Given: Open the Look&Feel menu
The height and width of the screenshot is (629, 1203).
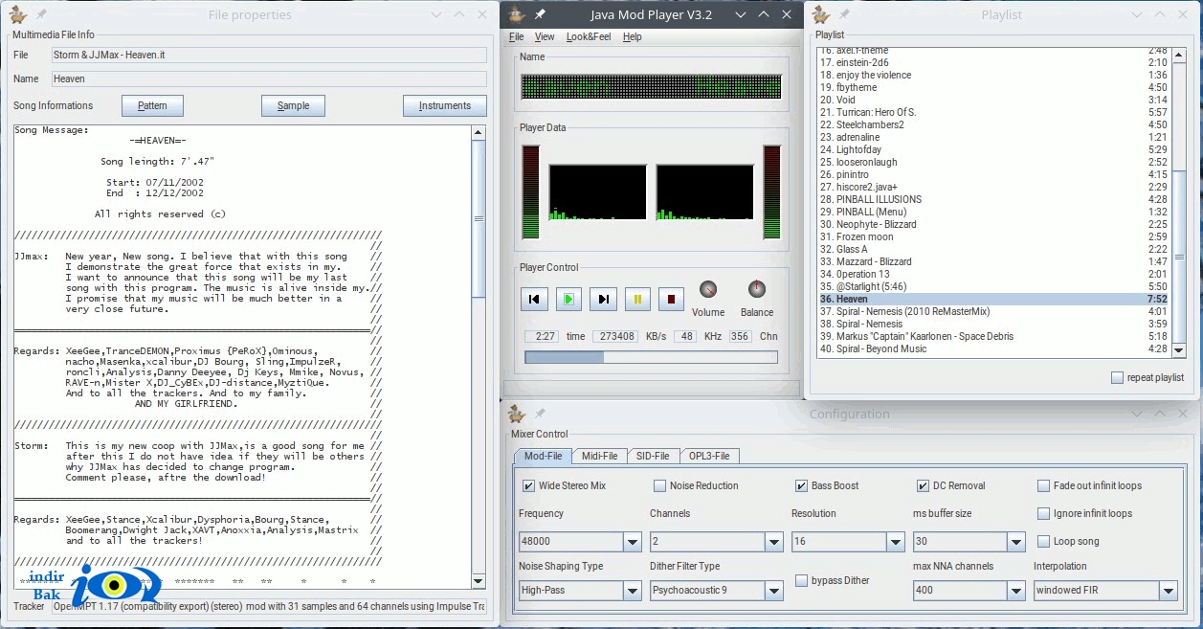Looking at the screenshot, I should 589,36.
